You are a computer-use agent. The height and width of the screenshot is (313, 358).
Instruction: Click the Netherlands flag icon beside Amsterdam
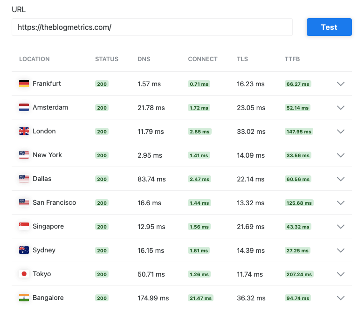(x=24, y=108)
